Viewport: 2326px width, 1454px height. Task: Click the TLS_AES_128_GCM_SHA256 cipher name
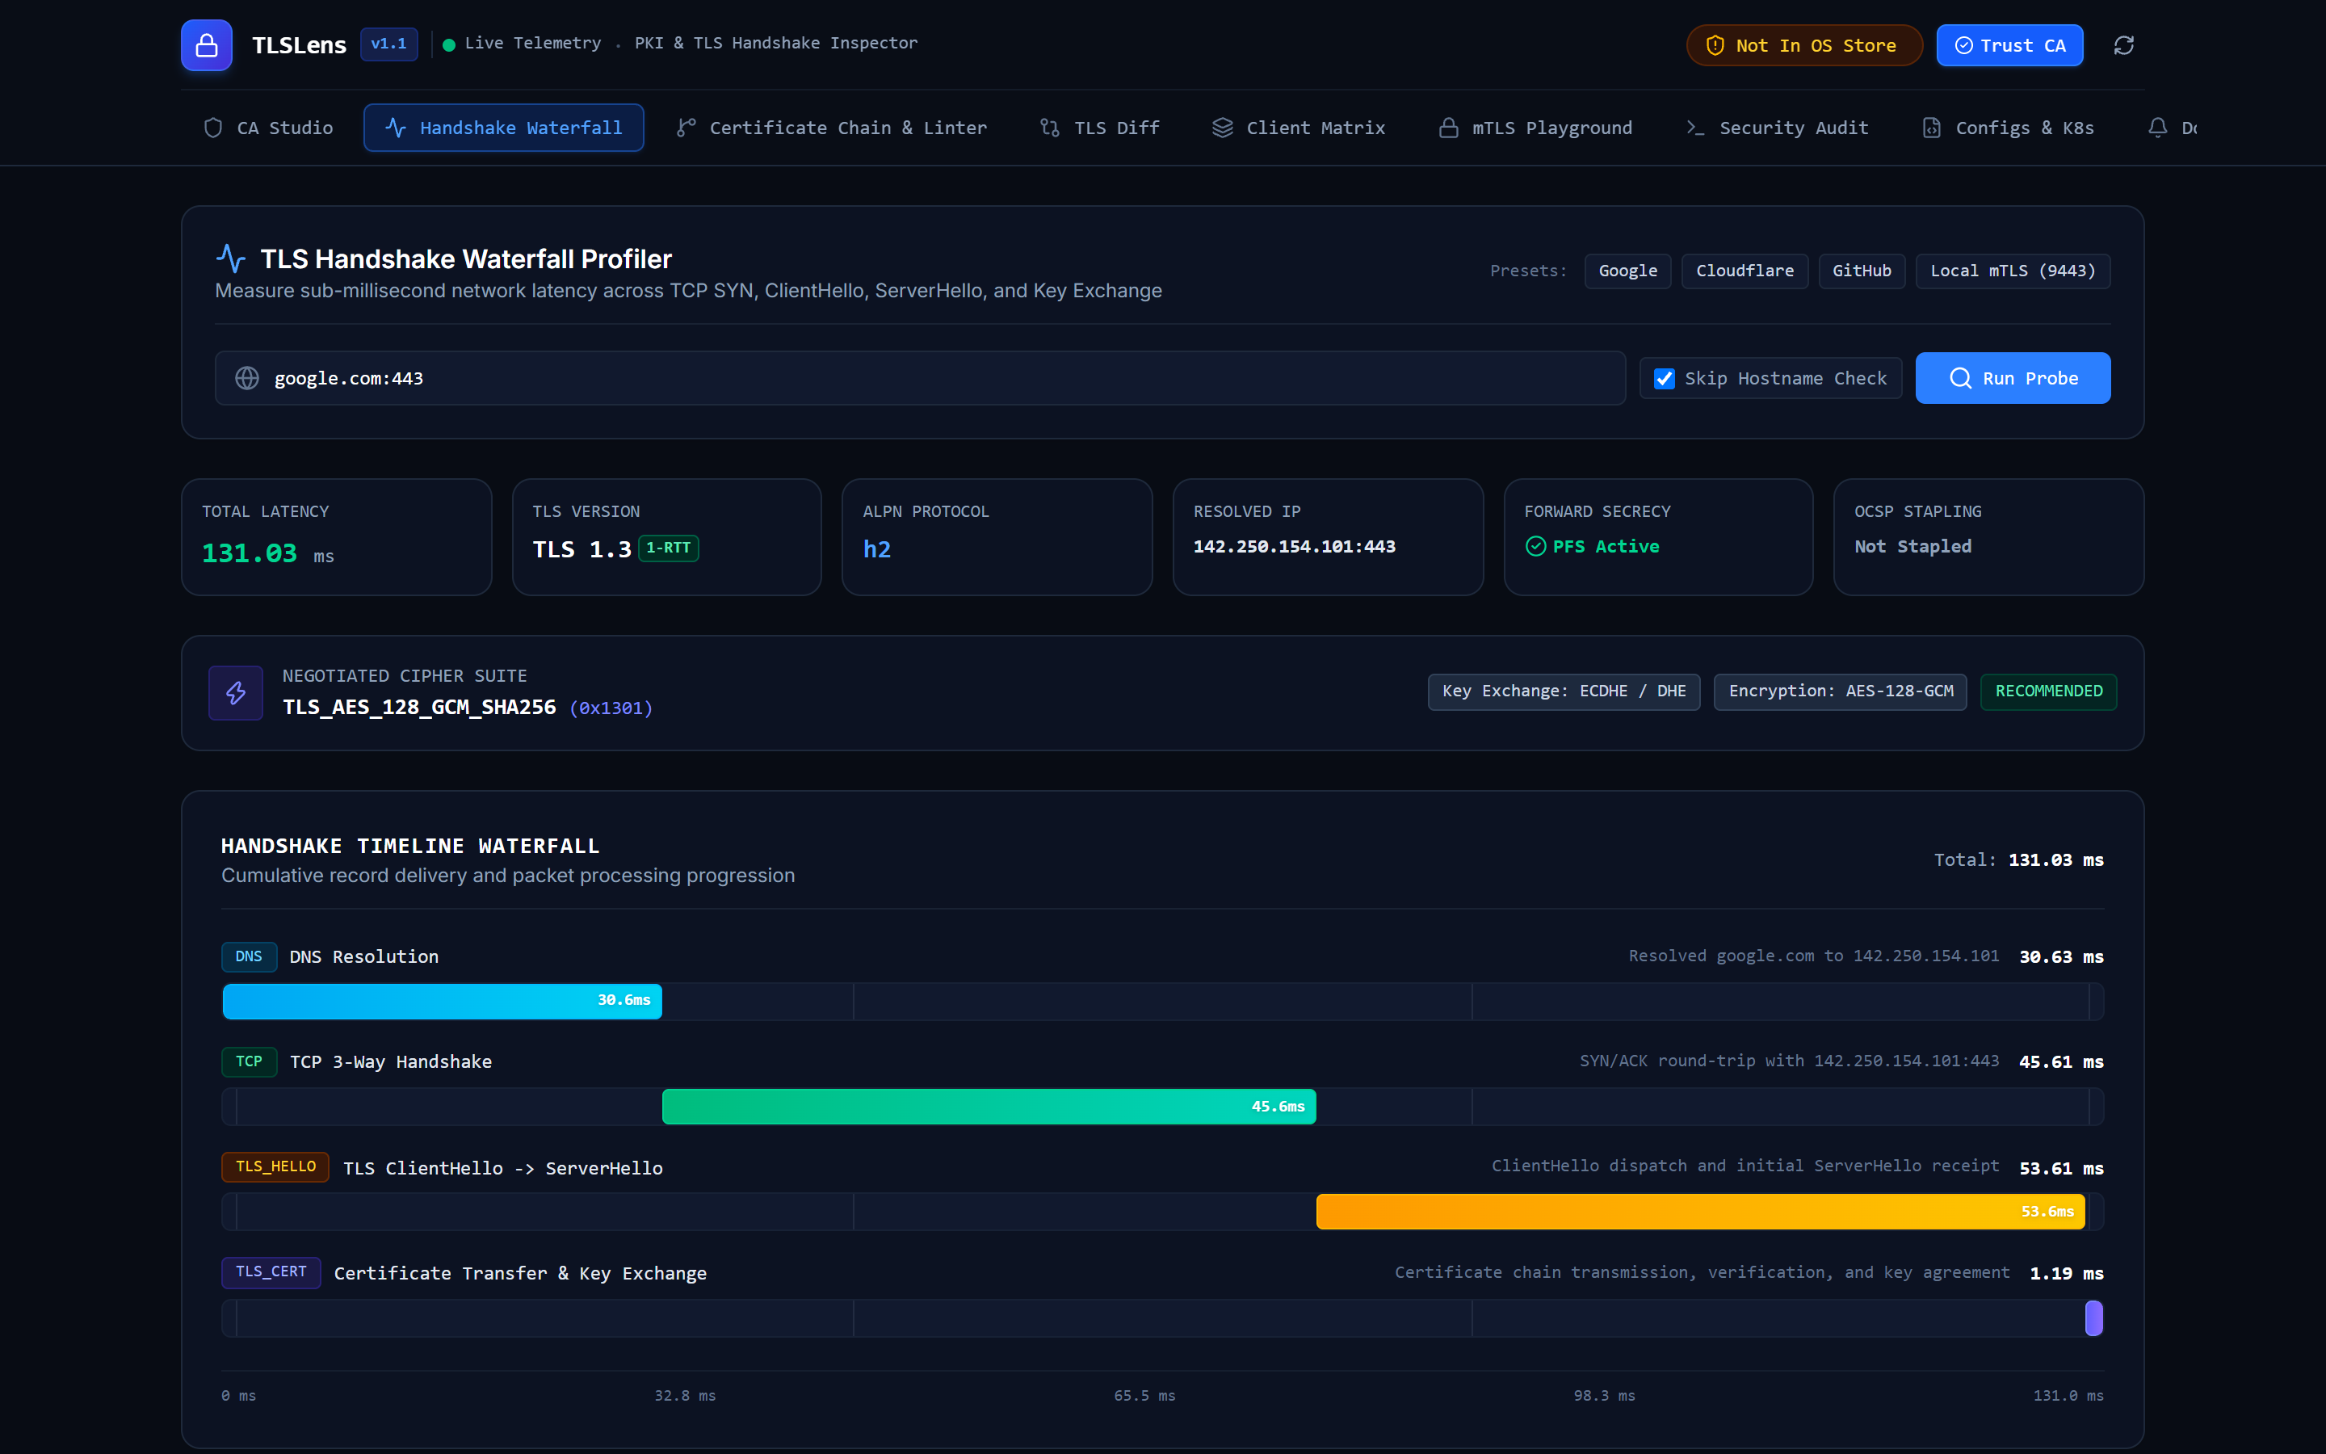419,707
